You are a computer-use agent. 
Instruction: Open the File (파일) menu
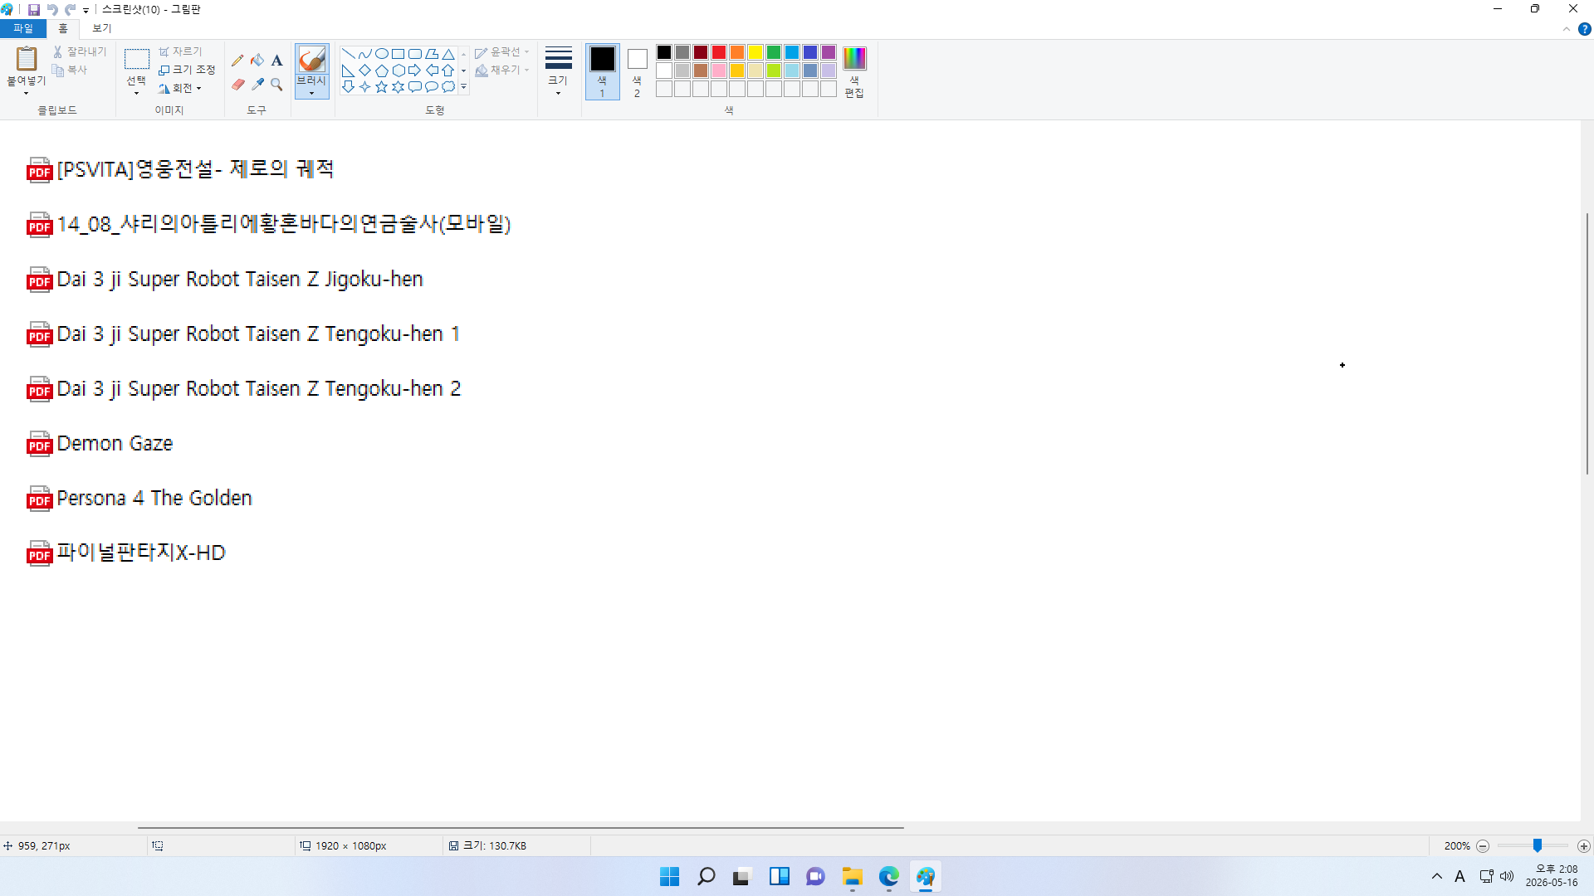[x=23, y=28]
